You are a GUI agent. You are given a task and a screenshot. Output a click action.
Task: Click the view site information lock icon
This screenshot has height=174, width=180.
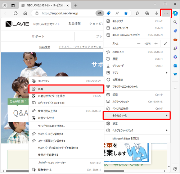click(37, 13)
